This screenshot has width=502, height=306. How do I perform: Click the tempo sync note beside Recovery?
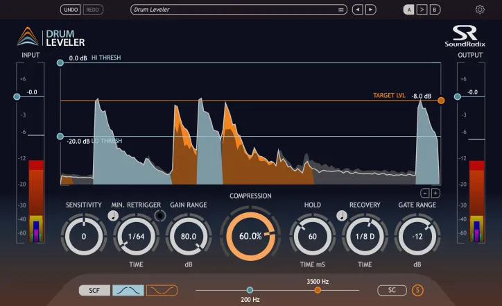click(x=341, y=215)
